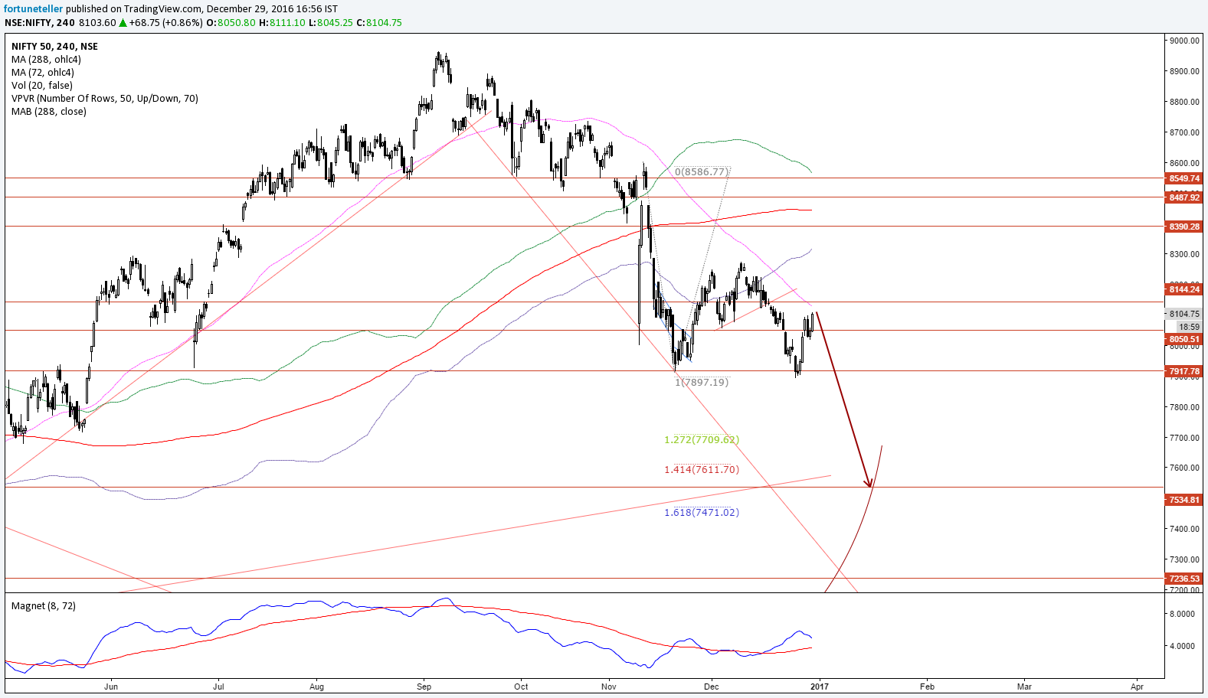This screenshot has height=698, width=1208.
Task: Click the Aug label on time axis
Action: click(x=316, y=687)
